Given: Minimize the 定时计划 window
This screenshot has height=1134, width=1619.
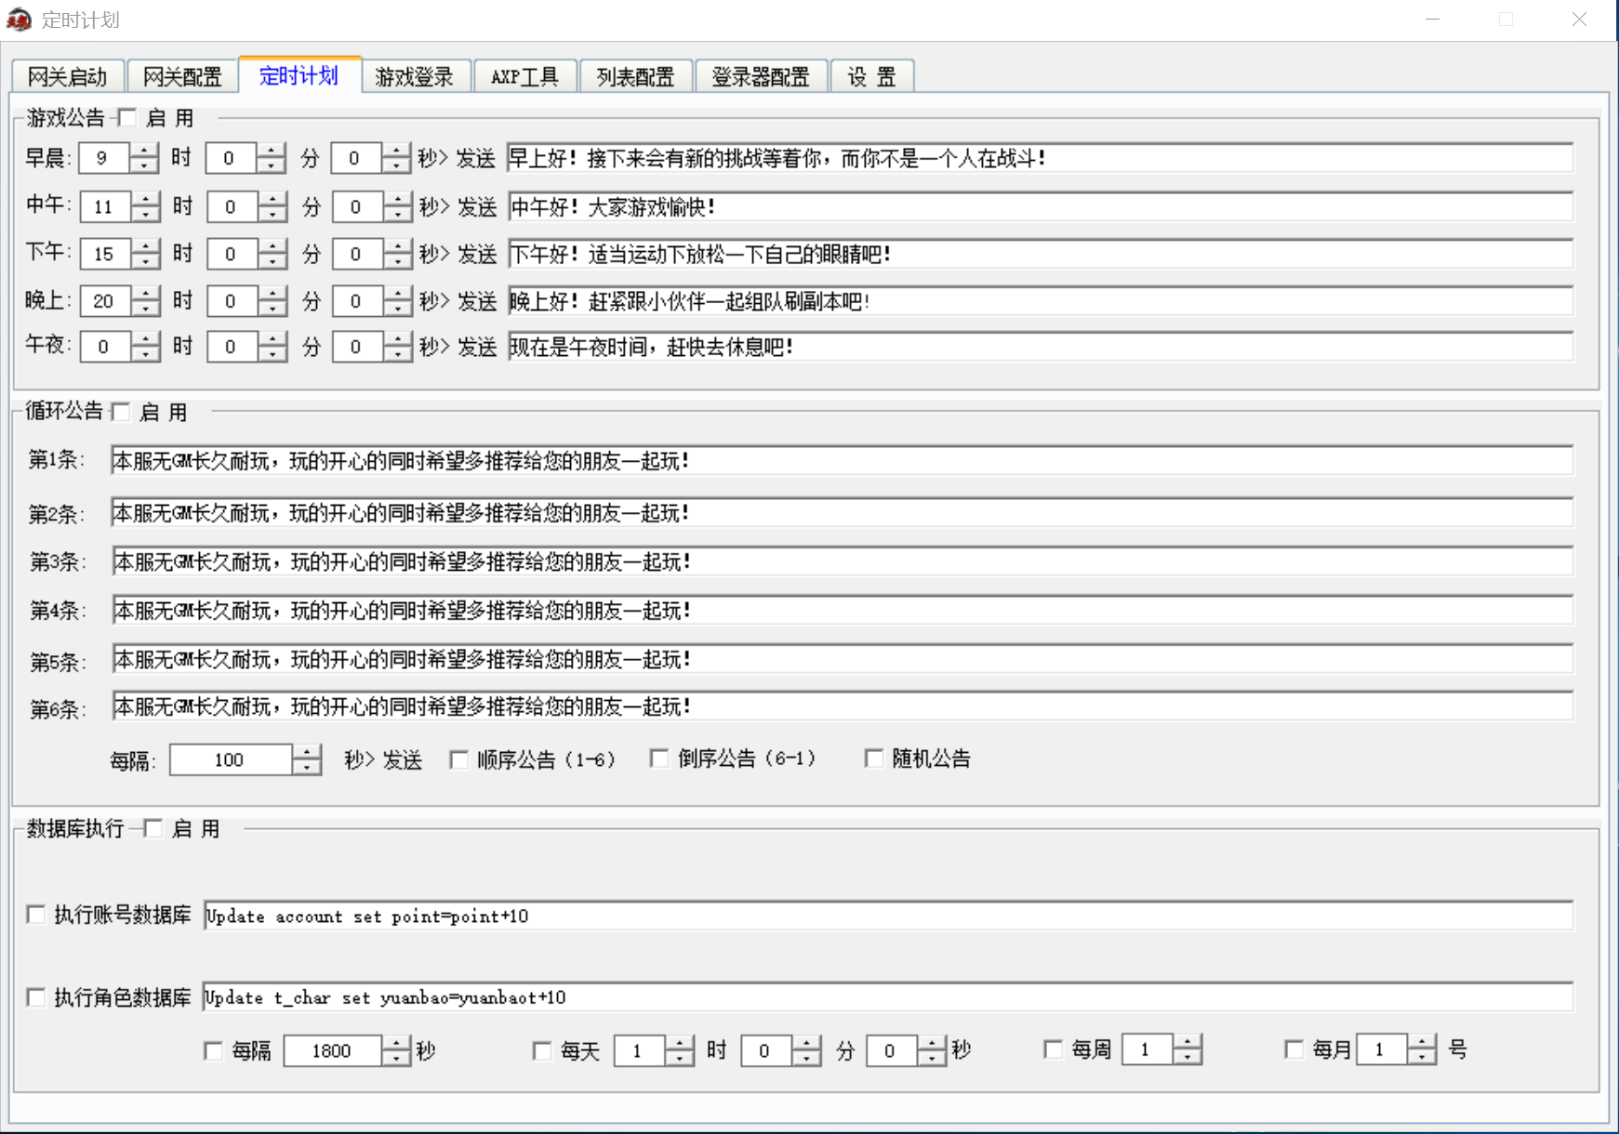Looking at the screenshot, I should (1432, 20).
